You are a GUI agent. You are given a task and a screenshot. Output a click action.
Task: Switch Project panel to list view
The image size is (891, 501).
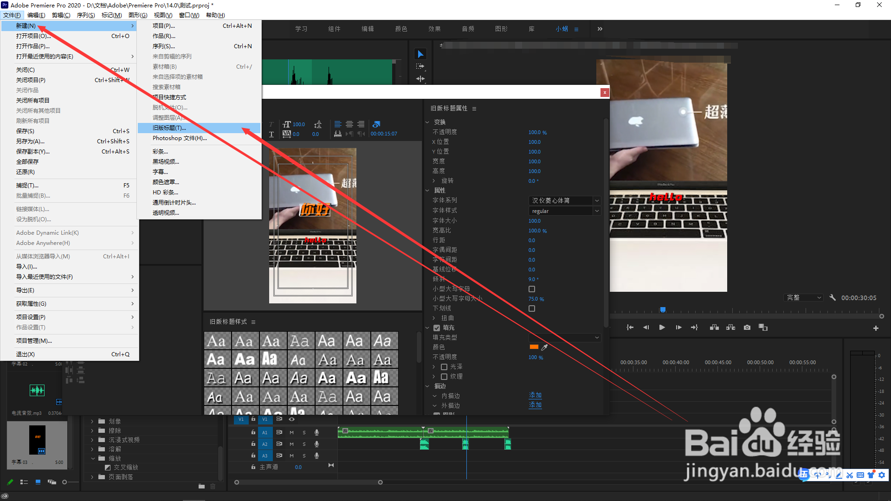click(x=24, y=482)
